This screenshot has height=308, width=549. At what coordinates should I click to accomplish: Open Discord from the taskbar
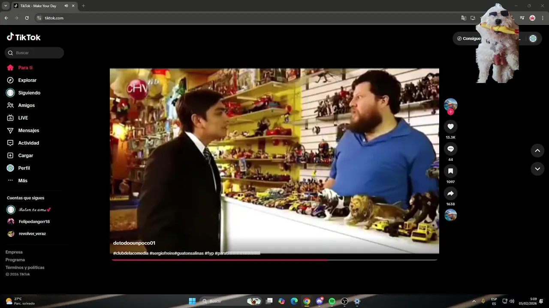point(319,301)
